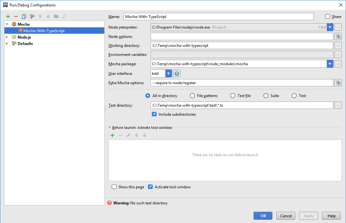
Task: Browse for the Test directory
Action: [x=338, y=105]
